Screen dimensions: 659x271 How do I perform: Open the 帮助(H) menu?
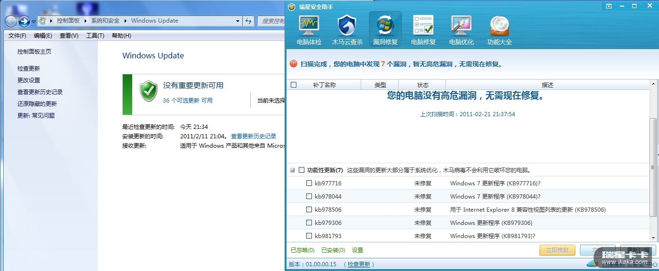point(121,36)
